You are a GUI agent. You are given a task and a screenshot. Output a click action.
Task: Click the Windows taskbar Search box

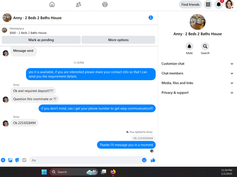pyautogui.click(x=74, y=172)
